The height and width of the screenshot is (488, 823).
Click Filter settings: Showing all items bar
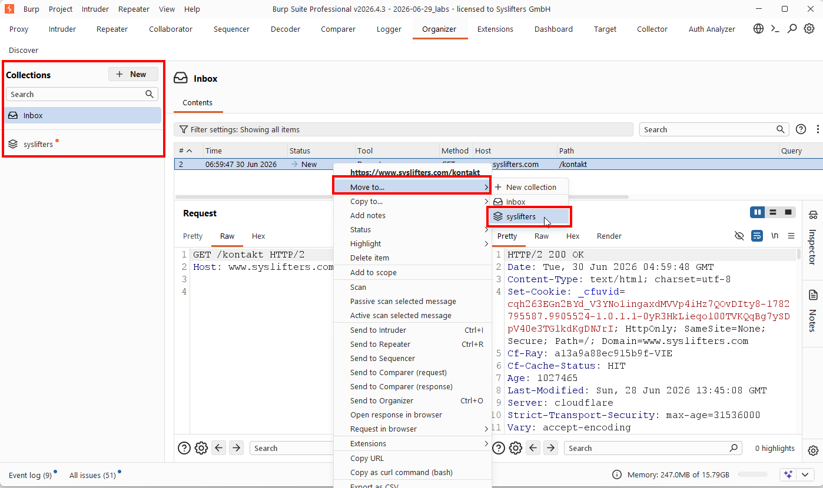[x=403, y=129]
